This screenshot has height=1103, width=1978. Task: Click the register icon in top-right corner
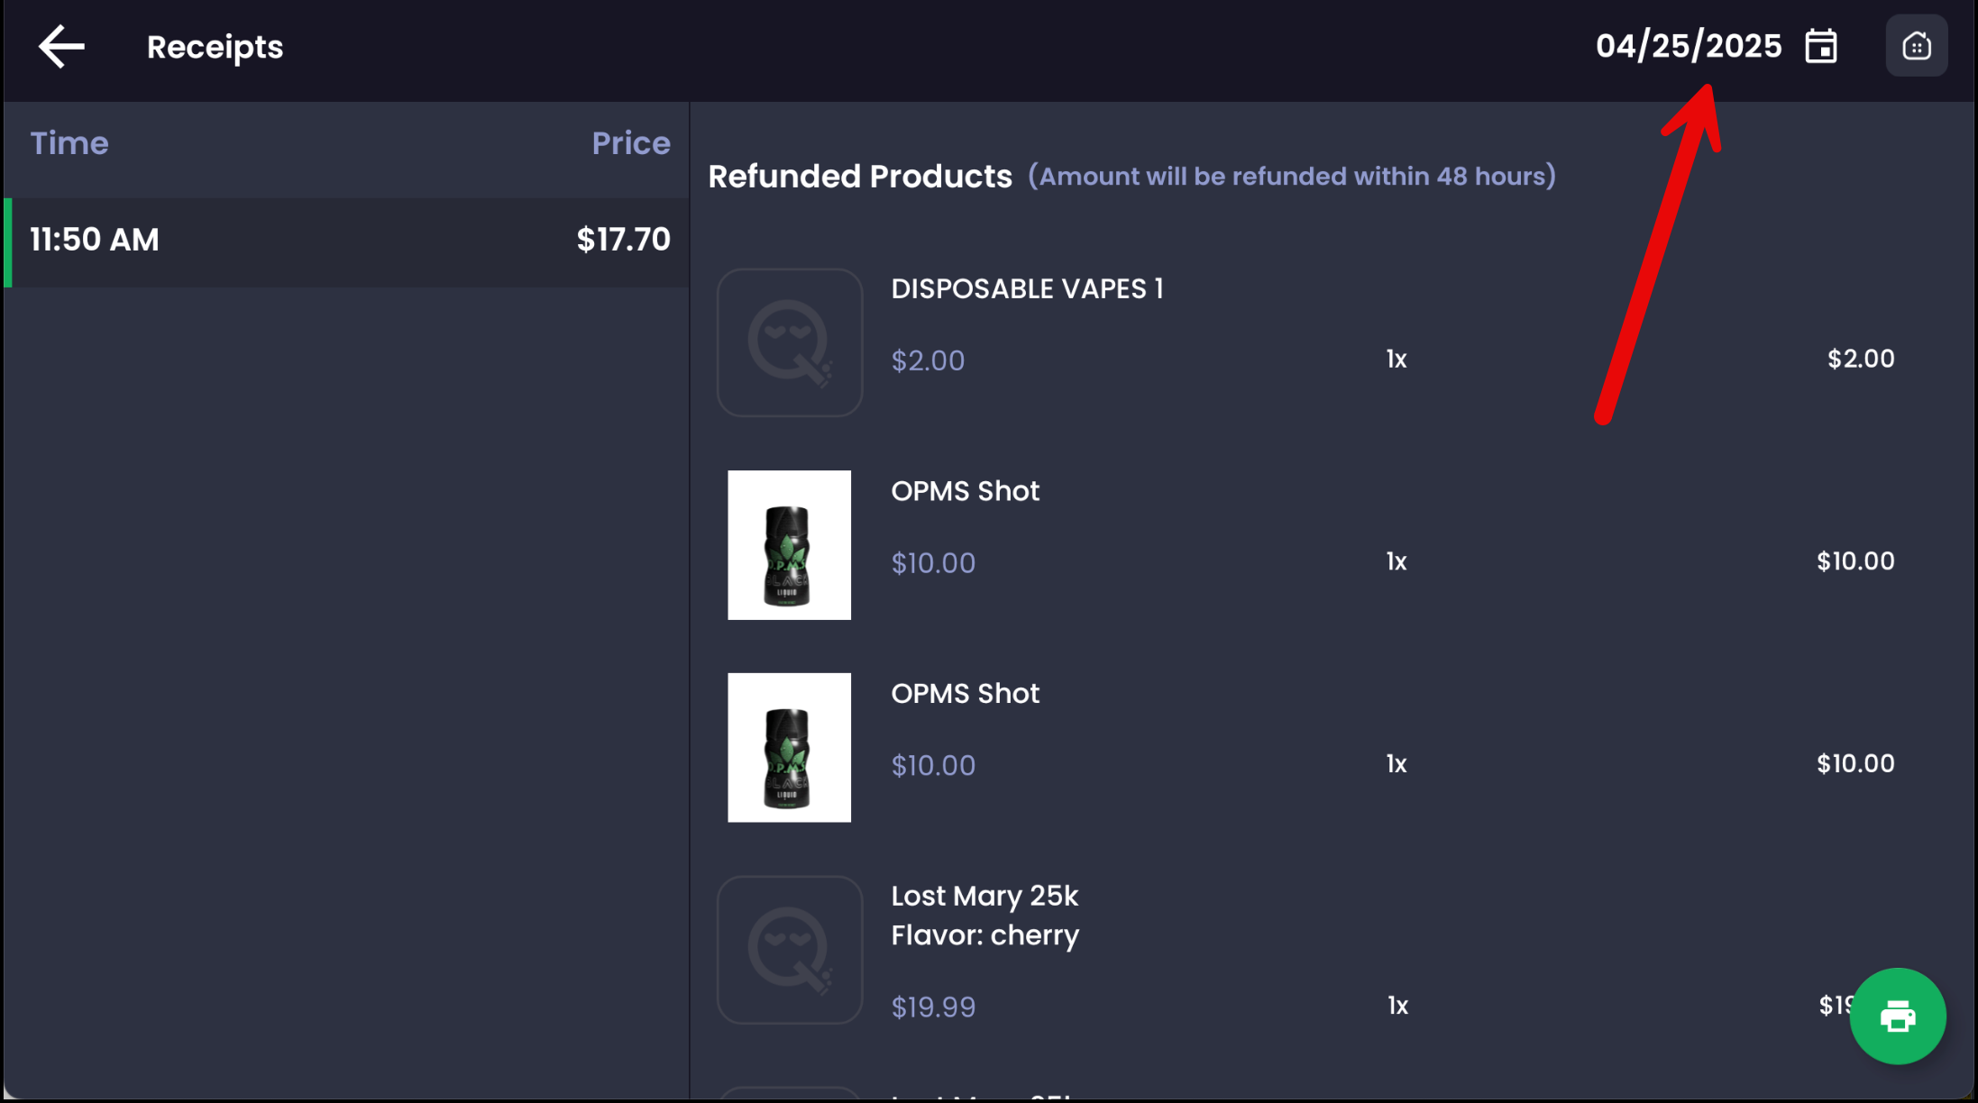pyautogui.click(x=1916, y=46)
